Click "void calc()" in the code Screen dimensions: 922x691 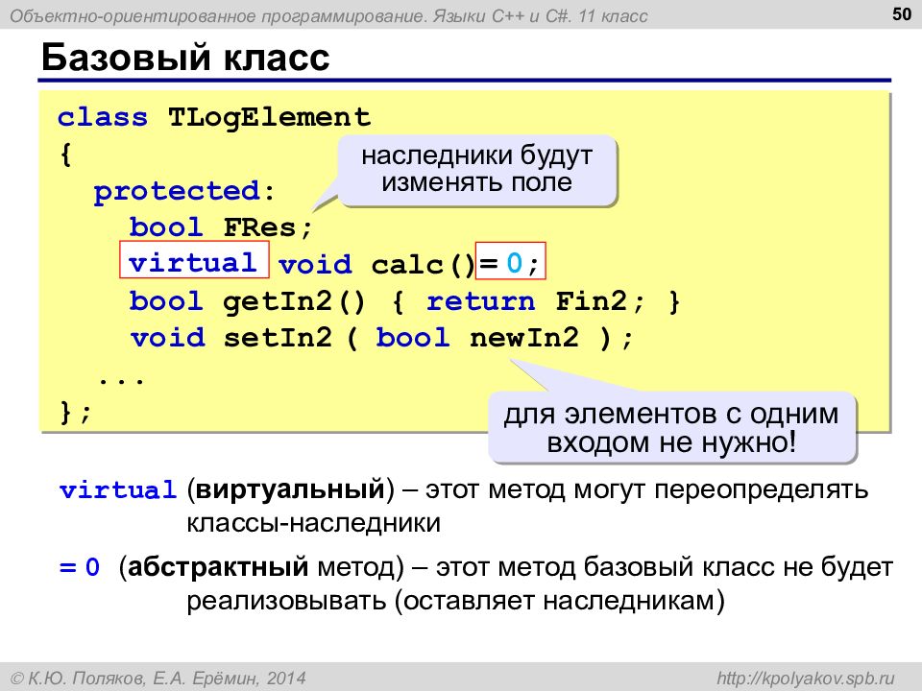coord(376,265)
